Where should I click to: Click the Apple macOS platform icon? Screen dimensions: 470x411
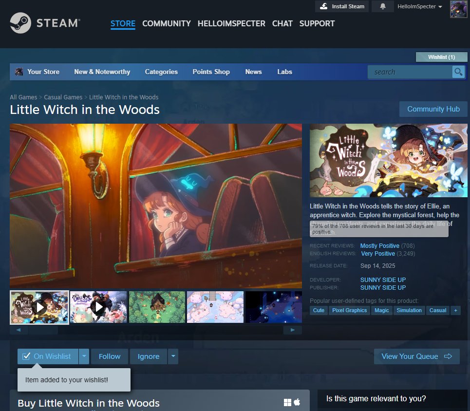pyautogui.click(x=297, y=402)
